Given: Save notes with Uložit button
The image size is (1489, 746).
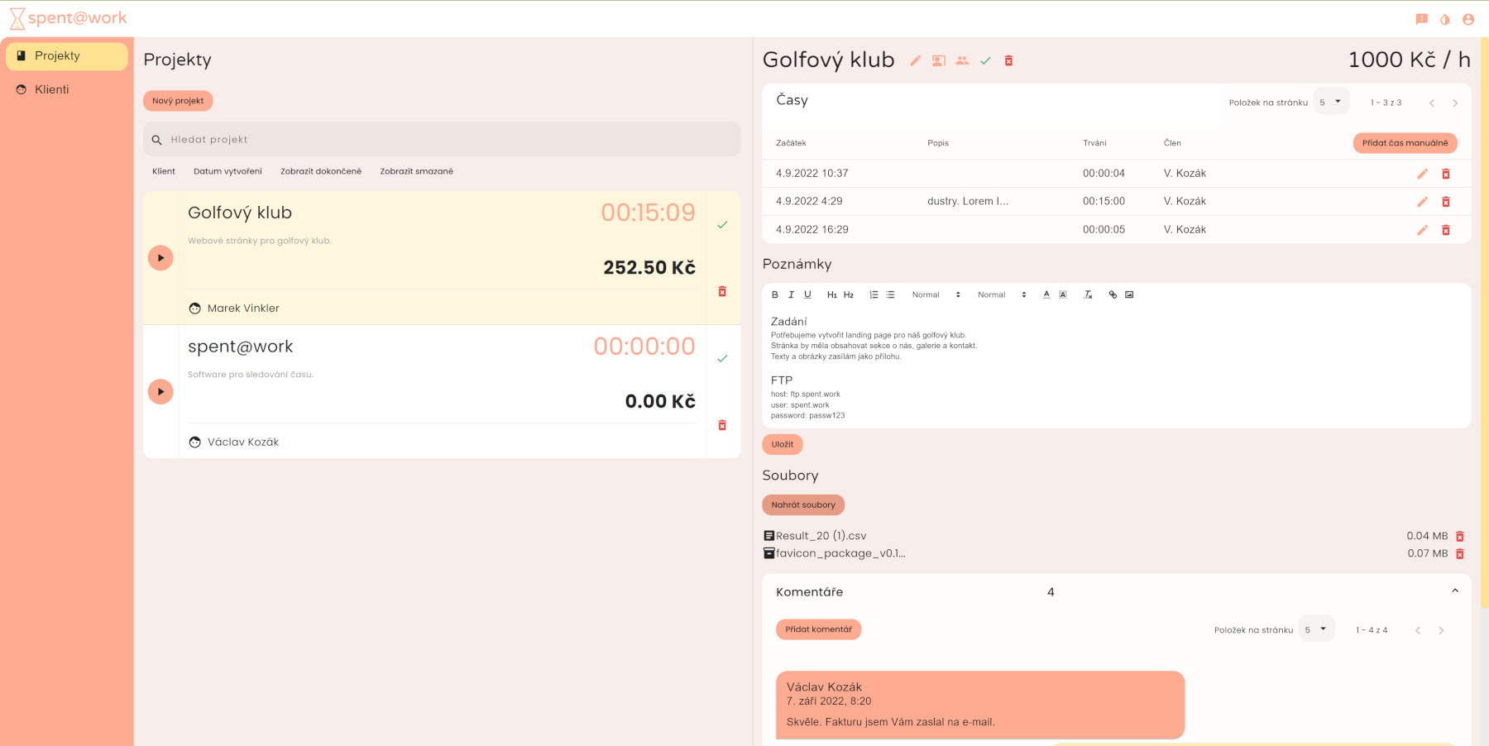Looking at the screenshot, I should [783, 444].
